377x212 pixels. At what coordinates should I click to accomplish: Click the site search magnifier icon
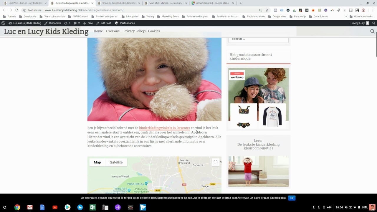tap(372, 31)
